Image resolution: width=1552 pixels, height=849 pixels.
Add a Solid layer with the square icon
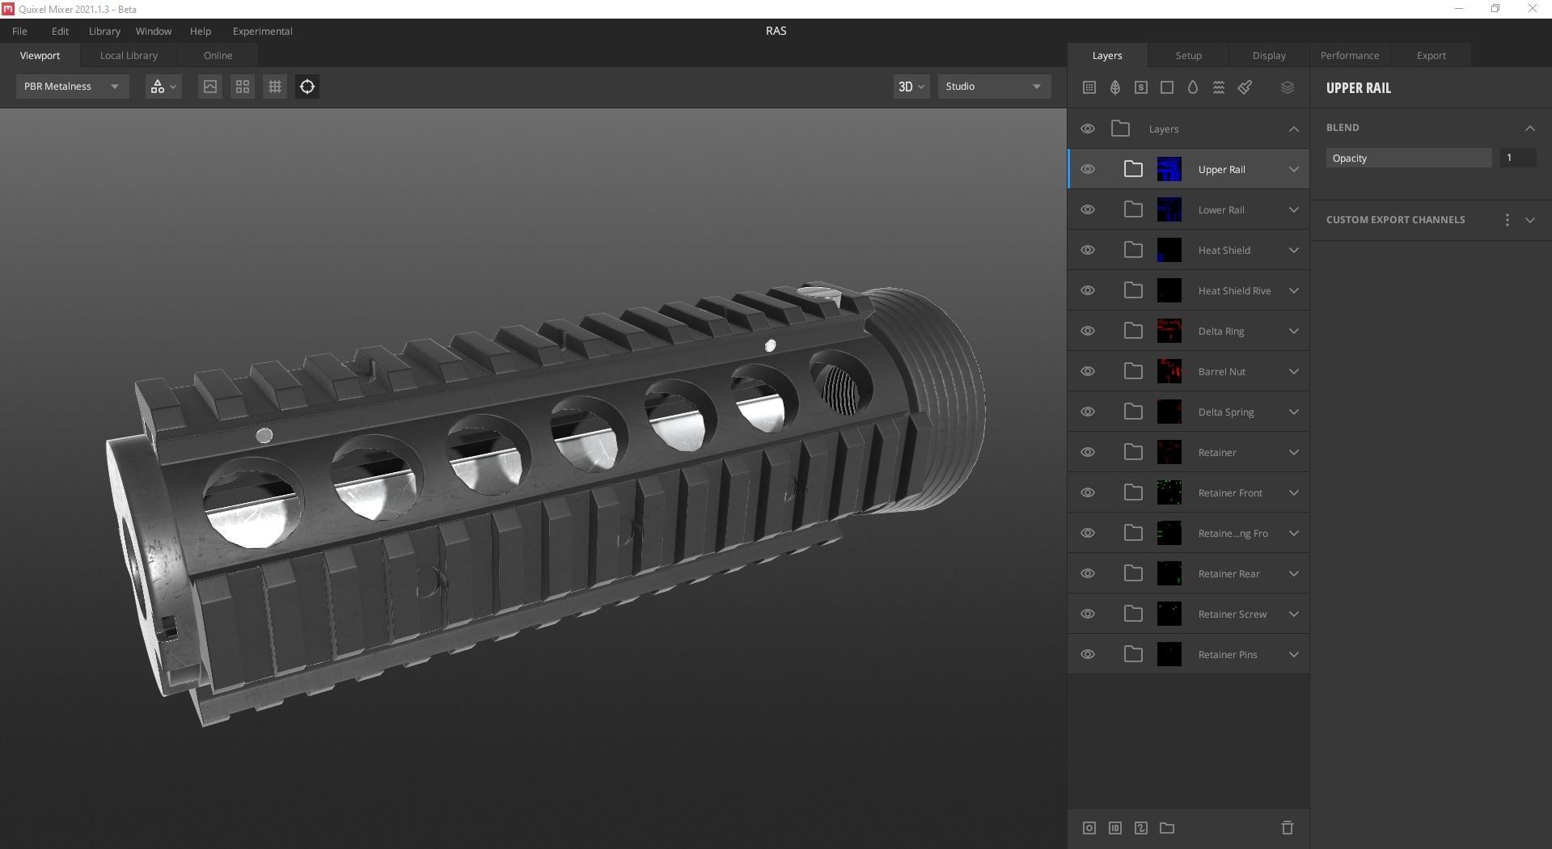click(x=1166, y=87)
